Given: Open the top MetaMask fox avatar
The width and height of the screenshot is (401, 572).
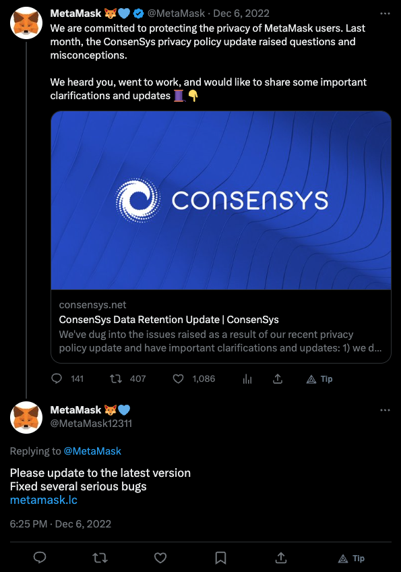Looking at the screenshot, I should [x=26, y=23].
